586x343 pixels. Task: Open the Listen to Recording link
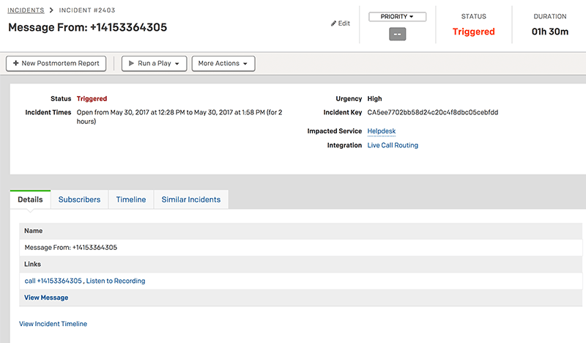pos(116,281)
